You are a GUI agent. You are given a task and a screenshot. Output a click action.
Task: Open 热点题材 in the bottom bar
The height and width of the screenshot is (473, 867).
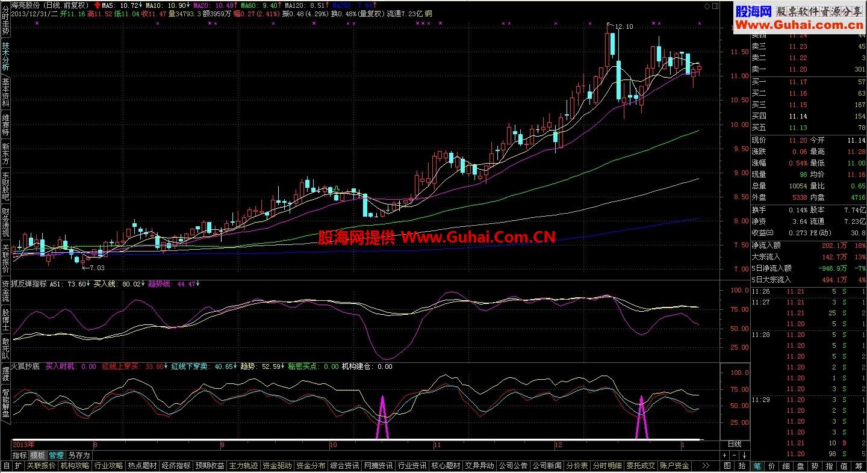pos(142,466)
